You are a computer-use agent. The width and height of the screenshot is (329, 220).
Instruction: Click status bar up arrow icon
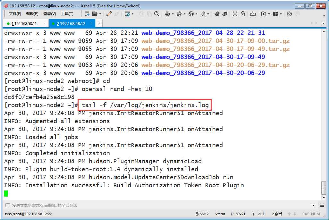[289, 214]
